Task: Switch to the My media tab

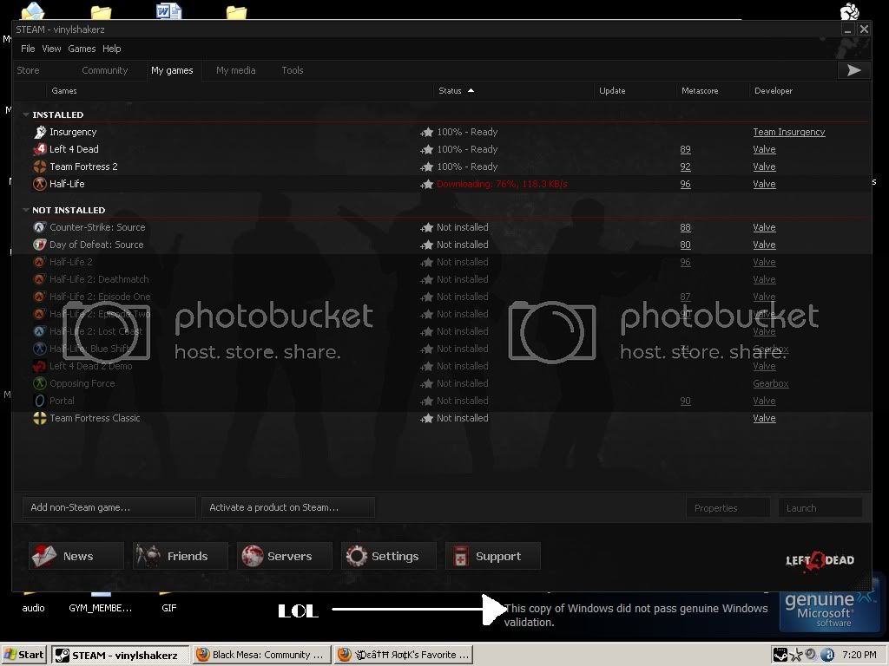Action: click(x=236, y=70)
